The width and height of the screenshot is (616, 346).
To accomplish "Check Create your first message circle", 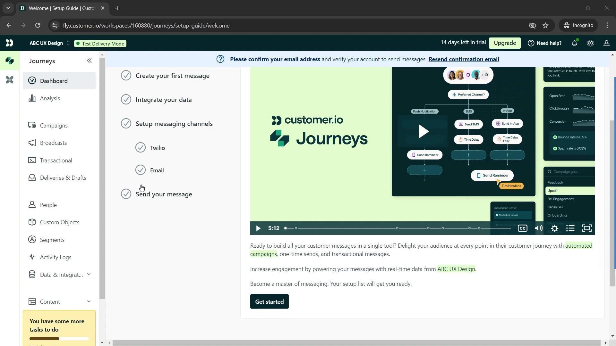I will click(x=126, y=76).
